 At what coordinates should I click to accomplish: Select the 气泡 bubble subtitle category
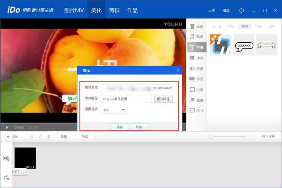[x=258, y=26]
